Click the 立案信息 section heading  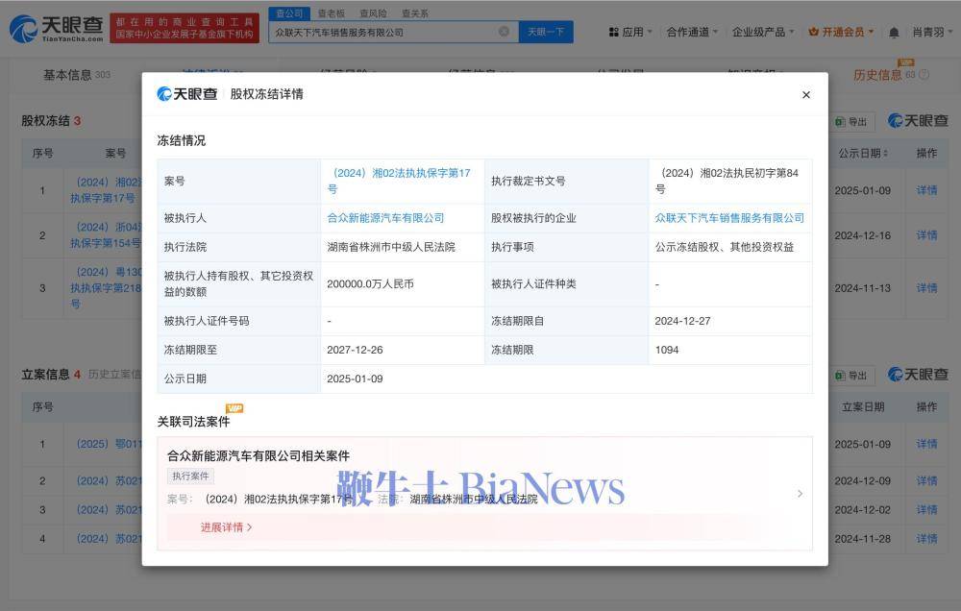click(x=45, y=375)
